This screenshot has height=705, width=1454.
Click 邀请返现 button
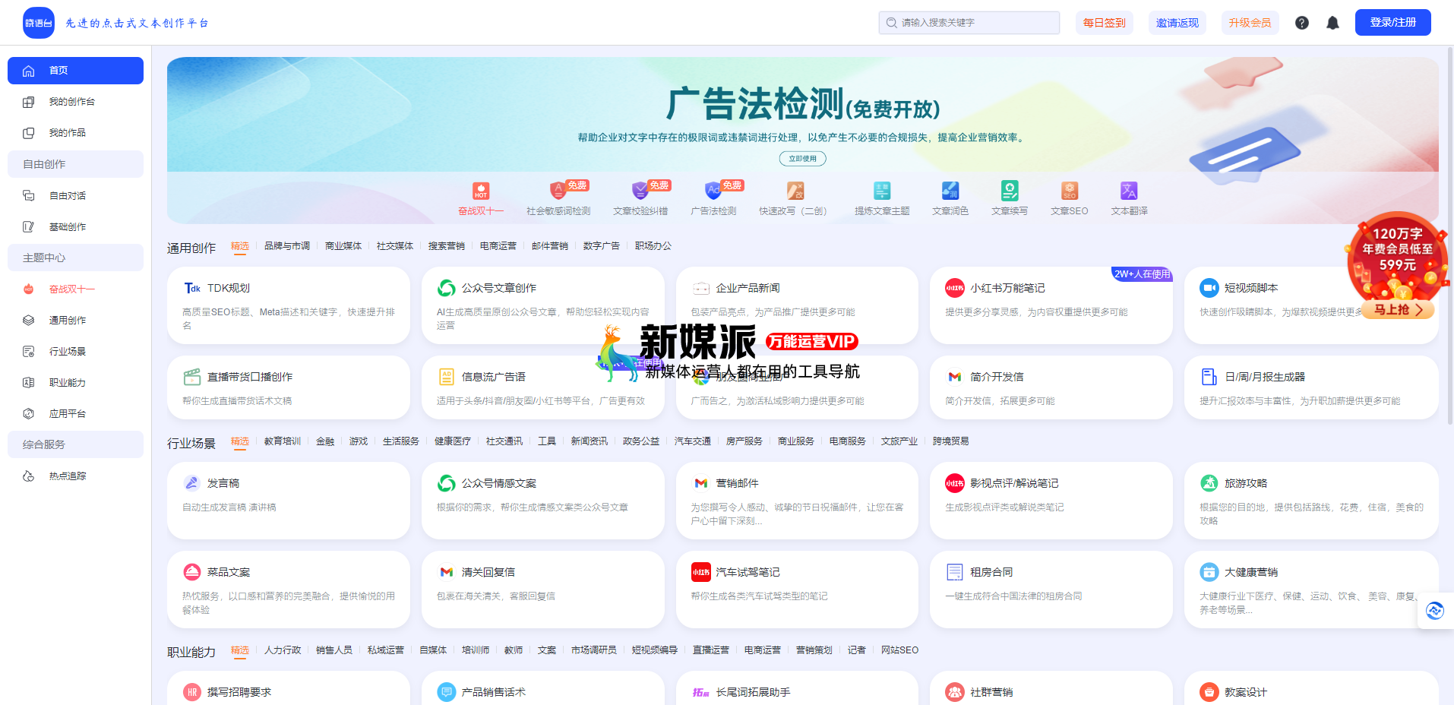coord(1177,23)
